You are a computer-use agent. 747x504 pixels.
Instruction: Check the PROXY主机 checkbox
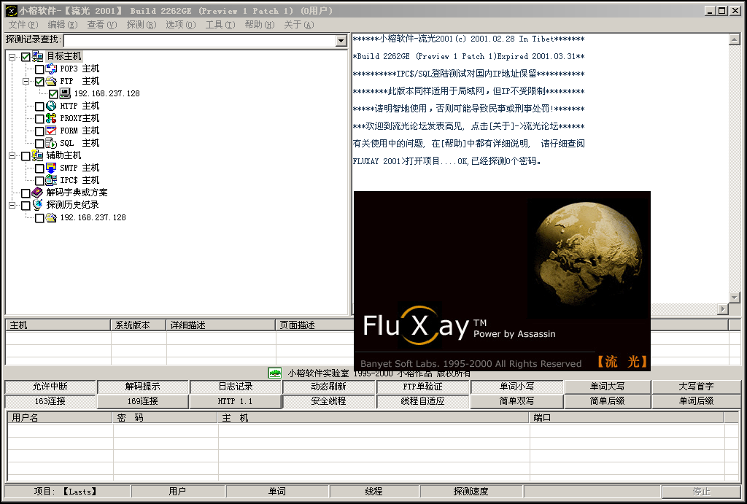pos(39,119)
